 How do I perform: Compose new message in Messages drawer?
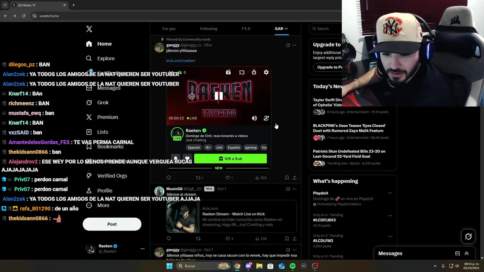coord(458,253)
